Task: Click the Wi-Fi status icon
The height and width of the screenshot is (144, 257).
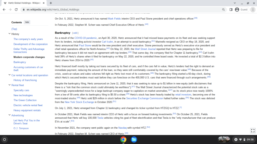Action: (241, 139)
